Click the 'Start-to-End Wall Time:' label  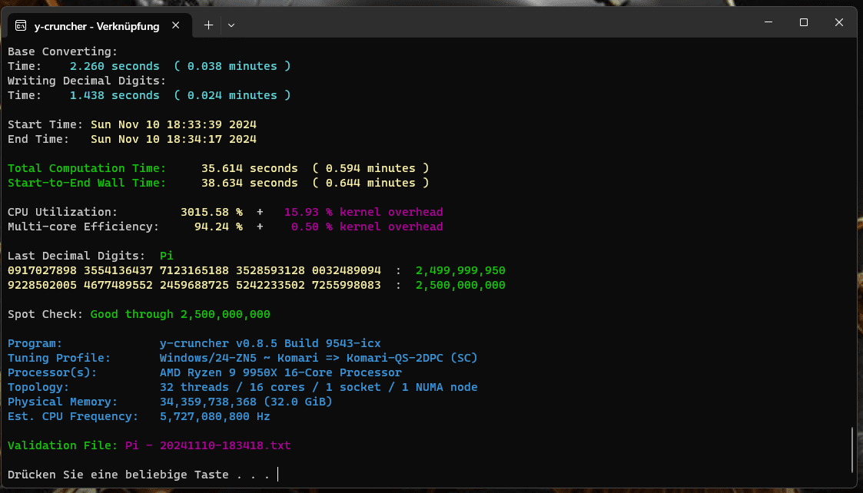coord(87,183)
